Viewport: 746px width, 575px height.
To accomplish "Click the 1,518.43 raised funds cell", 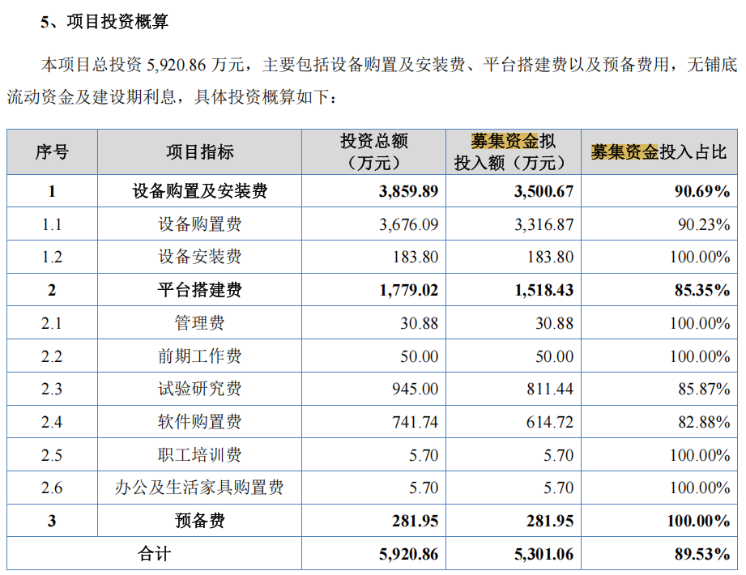I will pyautogui.click(x=544, y=290).
